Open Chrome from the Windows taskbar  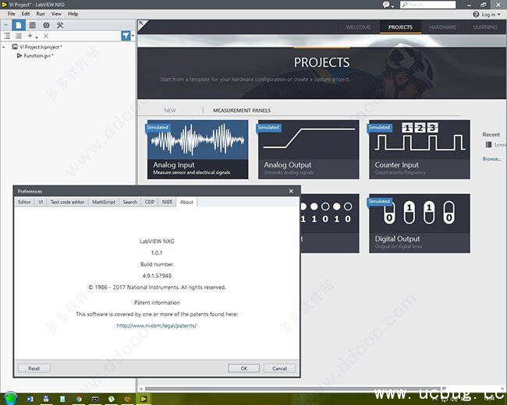[78, 399]
